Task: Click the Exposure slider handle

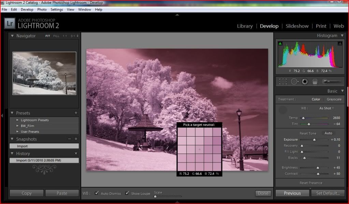Action: tap(314, 140)
